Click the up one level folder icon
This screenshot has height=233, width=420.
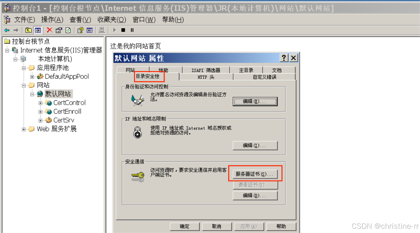click(x=29, y=30)
